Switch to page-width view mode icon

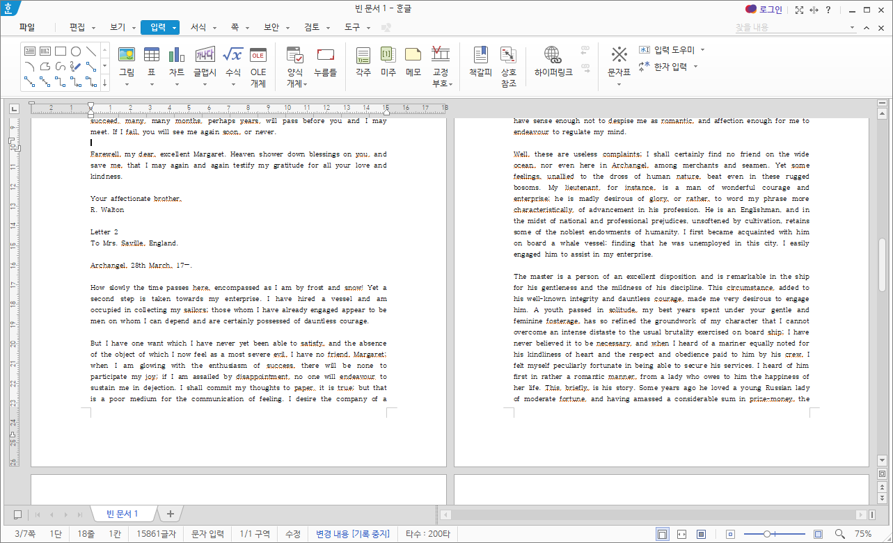pyautogui.click(x=682, y=534)
